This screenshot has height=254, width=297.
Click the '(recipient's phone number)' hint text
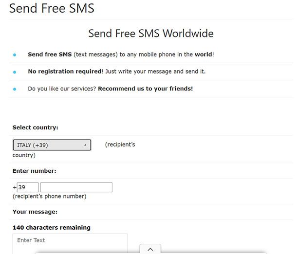pos(49,197)
